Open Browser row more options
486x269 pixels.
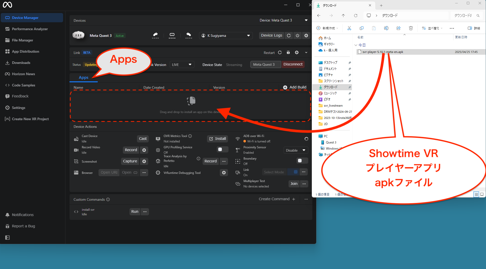[x=144, y=173]
